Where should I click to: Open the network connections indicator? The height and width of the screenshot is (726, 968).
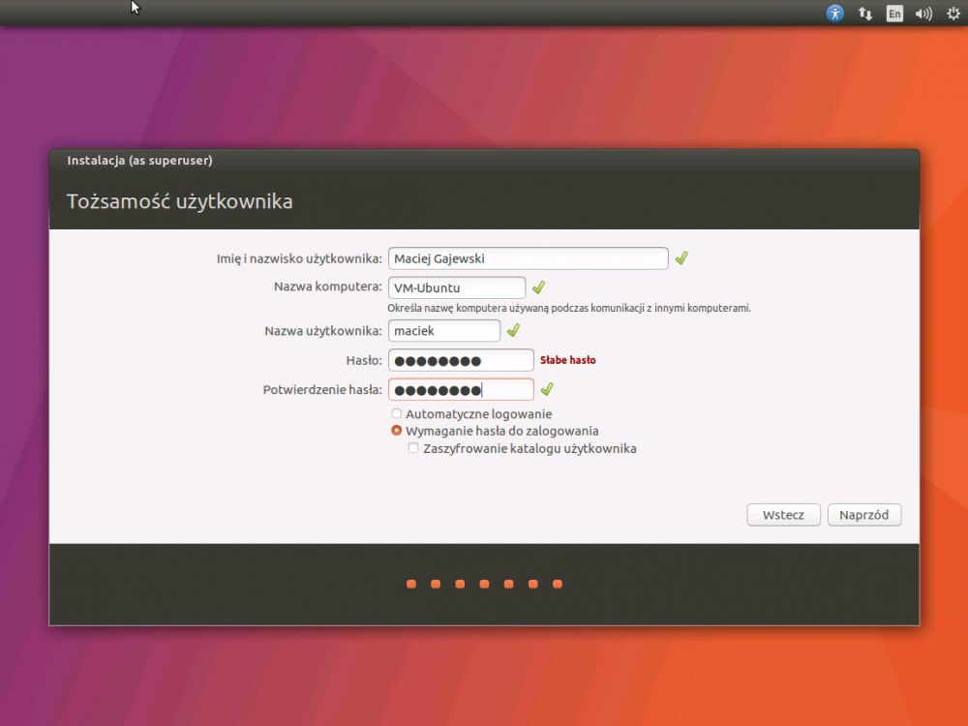click(864, 13)
